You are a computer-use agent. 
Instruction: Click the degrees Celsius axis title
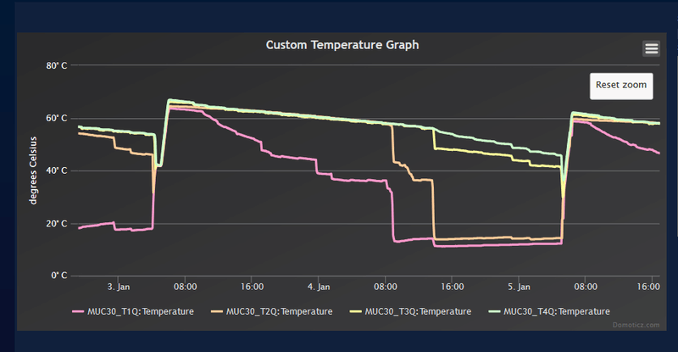35,170
